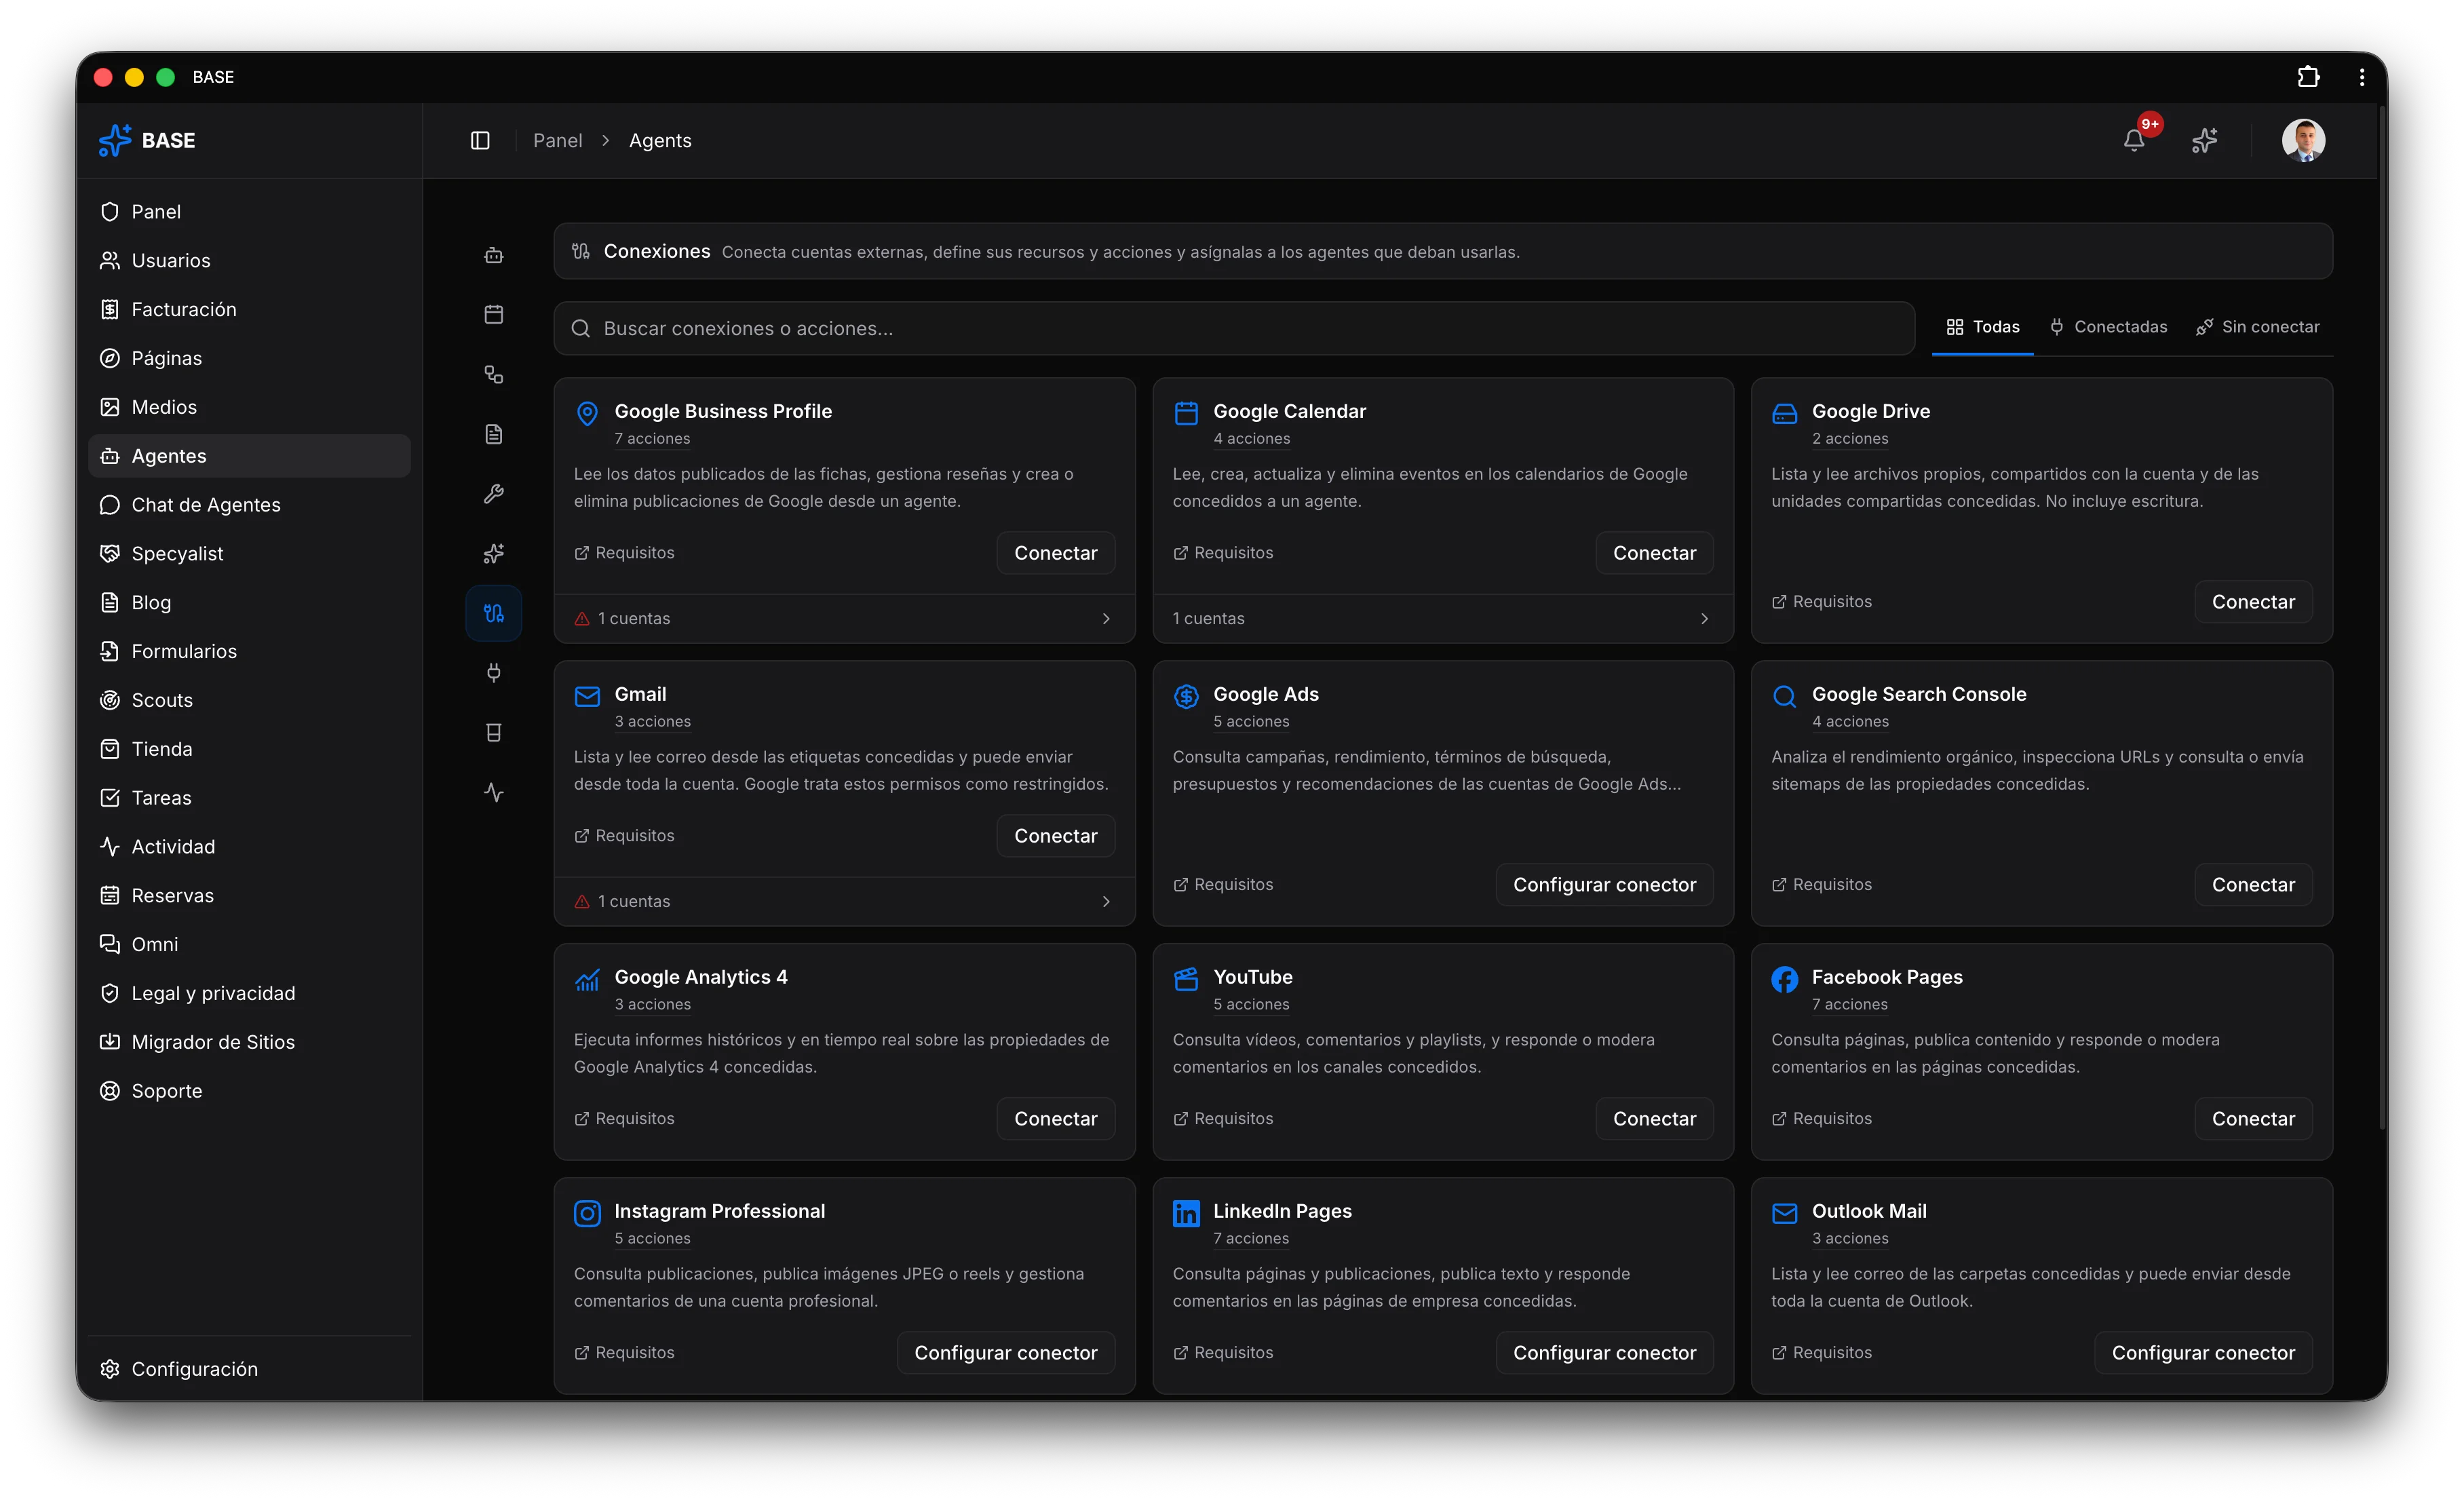The image size is (2464, 1502).
Task: Click the Facebook Pages logo icon
Action: coord(1784,979)
